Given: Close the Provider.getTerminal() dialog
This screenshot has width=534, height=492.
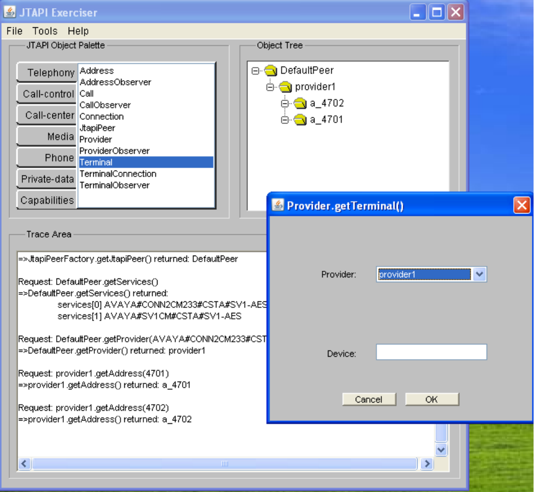Looking at the screenshot, I should coord(522,205).
